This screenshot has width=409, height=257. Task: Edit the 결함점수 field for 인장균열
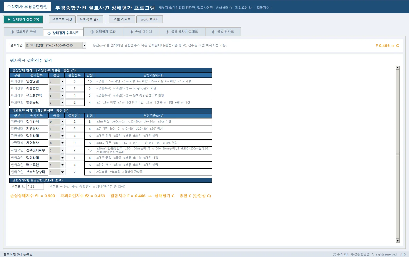[x=74, y=81]
